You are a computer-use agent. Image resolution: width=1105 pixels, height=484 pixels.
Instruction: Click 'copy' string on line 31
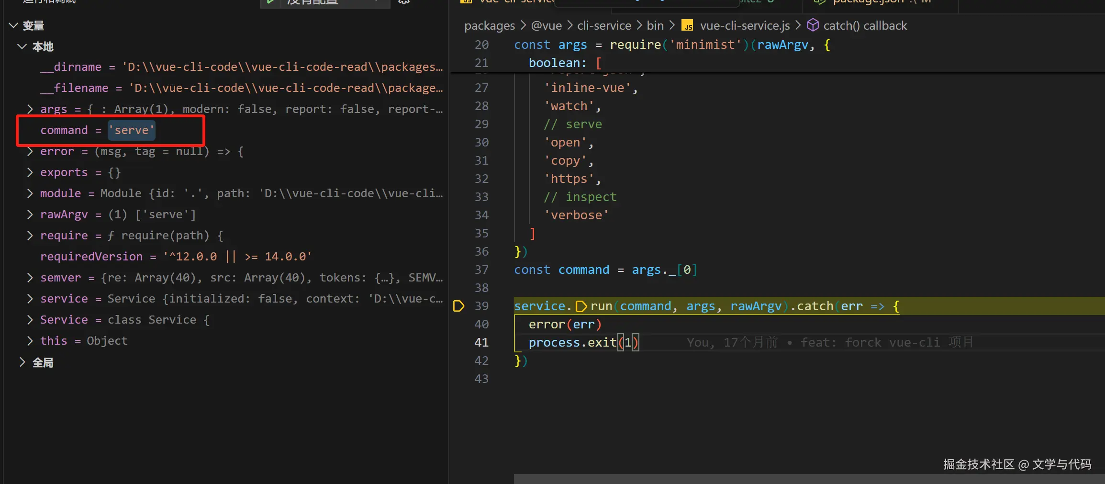[x=566, y=161]
